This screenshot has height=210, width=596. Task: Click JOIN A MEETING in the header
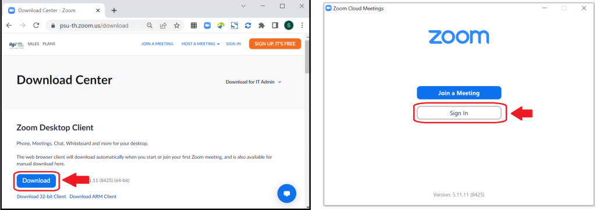[157, 44]
